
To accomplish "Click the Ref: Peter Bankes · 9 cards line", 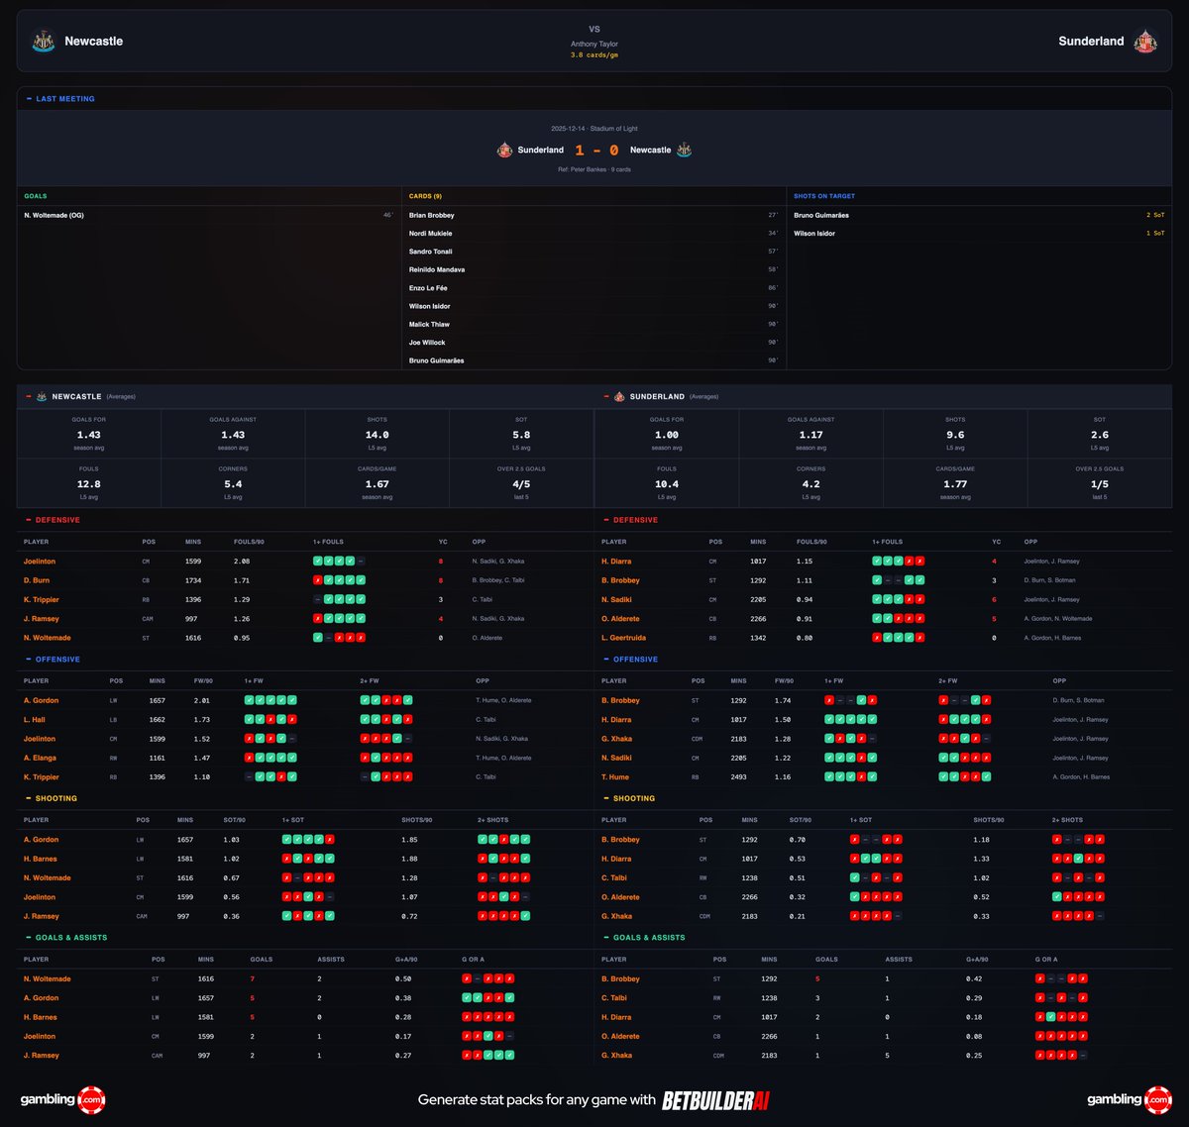I will pos(594,169).
